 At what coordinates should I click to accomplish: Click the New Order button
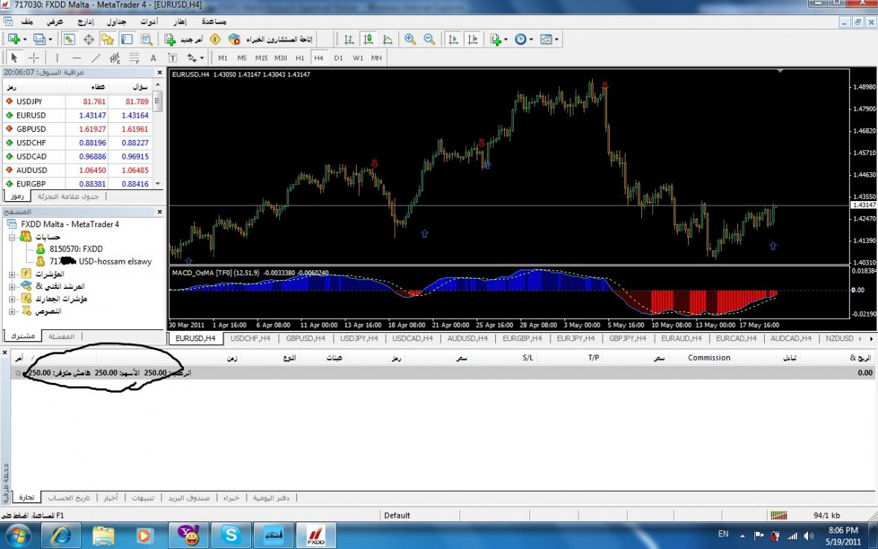click(x=184, y=39)
